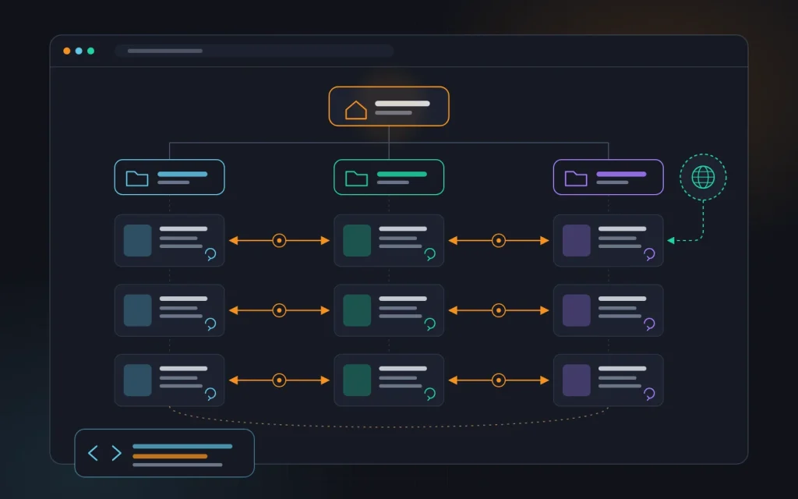The image size is (798, 499).
Task: Click refresh icon on bottom green card
Action: (429, 394)
